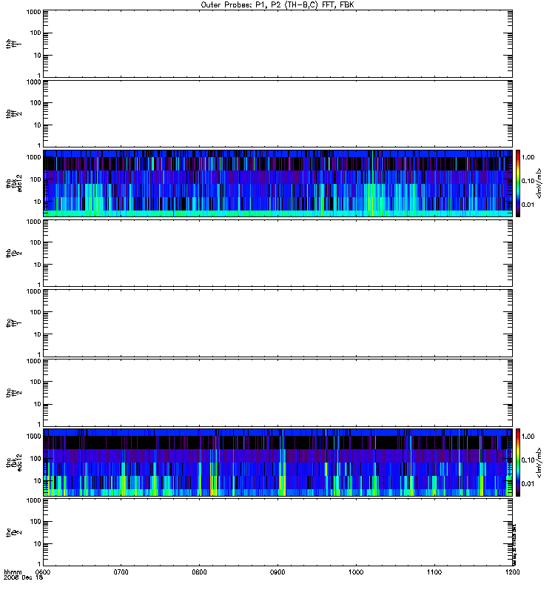Click the "hhmm" axis unit label

point(13,572)
